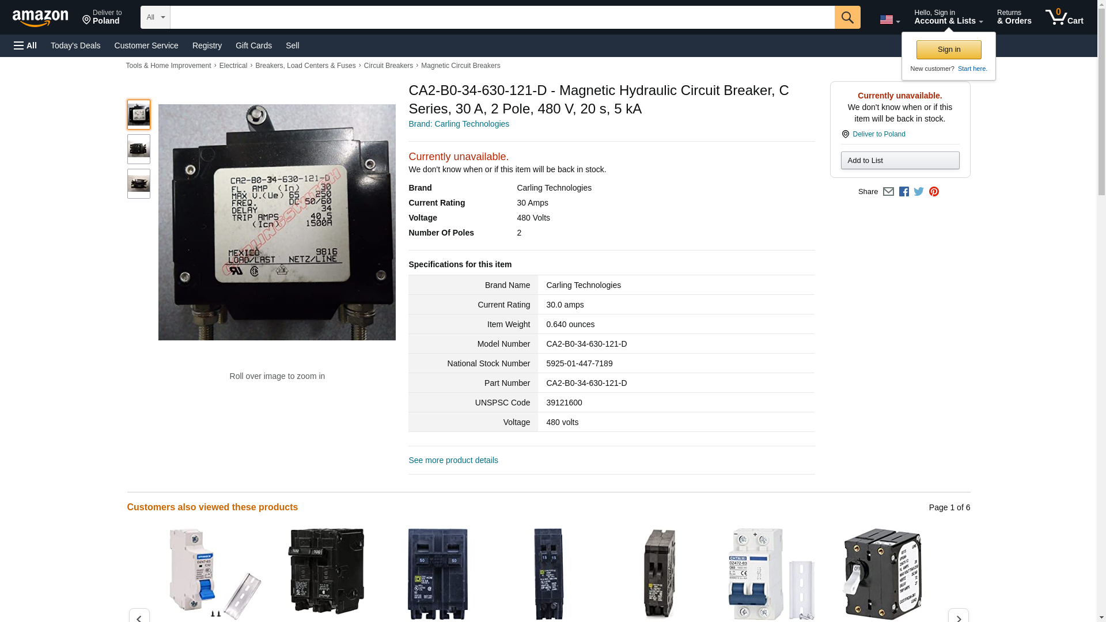Image resolution: width=1106 pixels, height=622 pixels.
Task: Click the Add to List button
Action: [x=900, y=161]
